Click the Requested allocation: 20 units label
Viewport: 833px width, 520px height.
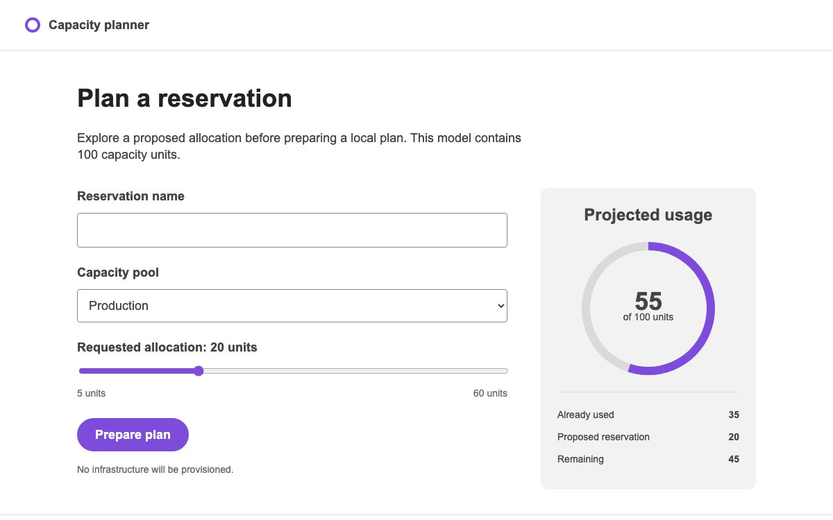click(x=167, y=347)
